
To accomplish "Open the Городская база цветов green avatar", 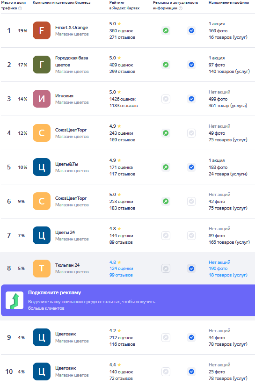I will [x=42, y=65].
